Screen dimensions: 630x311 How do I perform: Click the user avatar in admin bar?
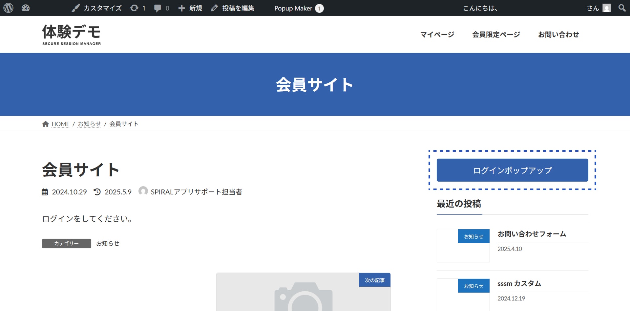coord(607,8)
